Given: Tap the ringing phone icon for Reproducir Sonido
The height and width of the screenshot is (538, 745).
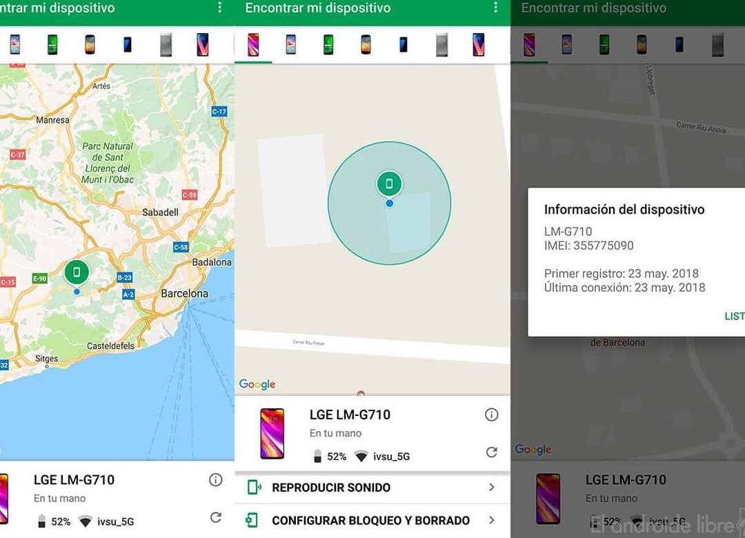Looking at the screenshot, I should point(255,487).
